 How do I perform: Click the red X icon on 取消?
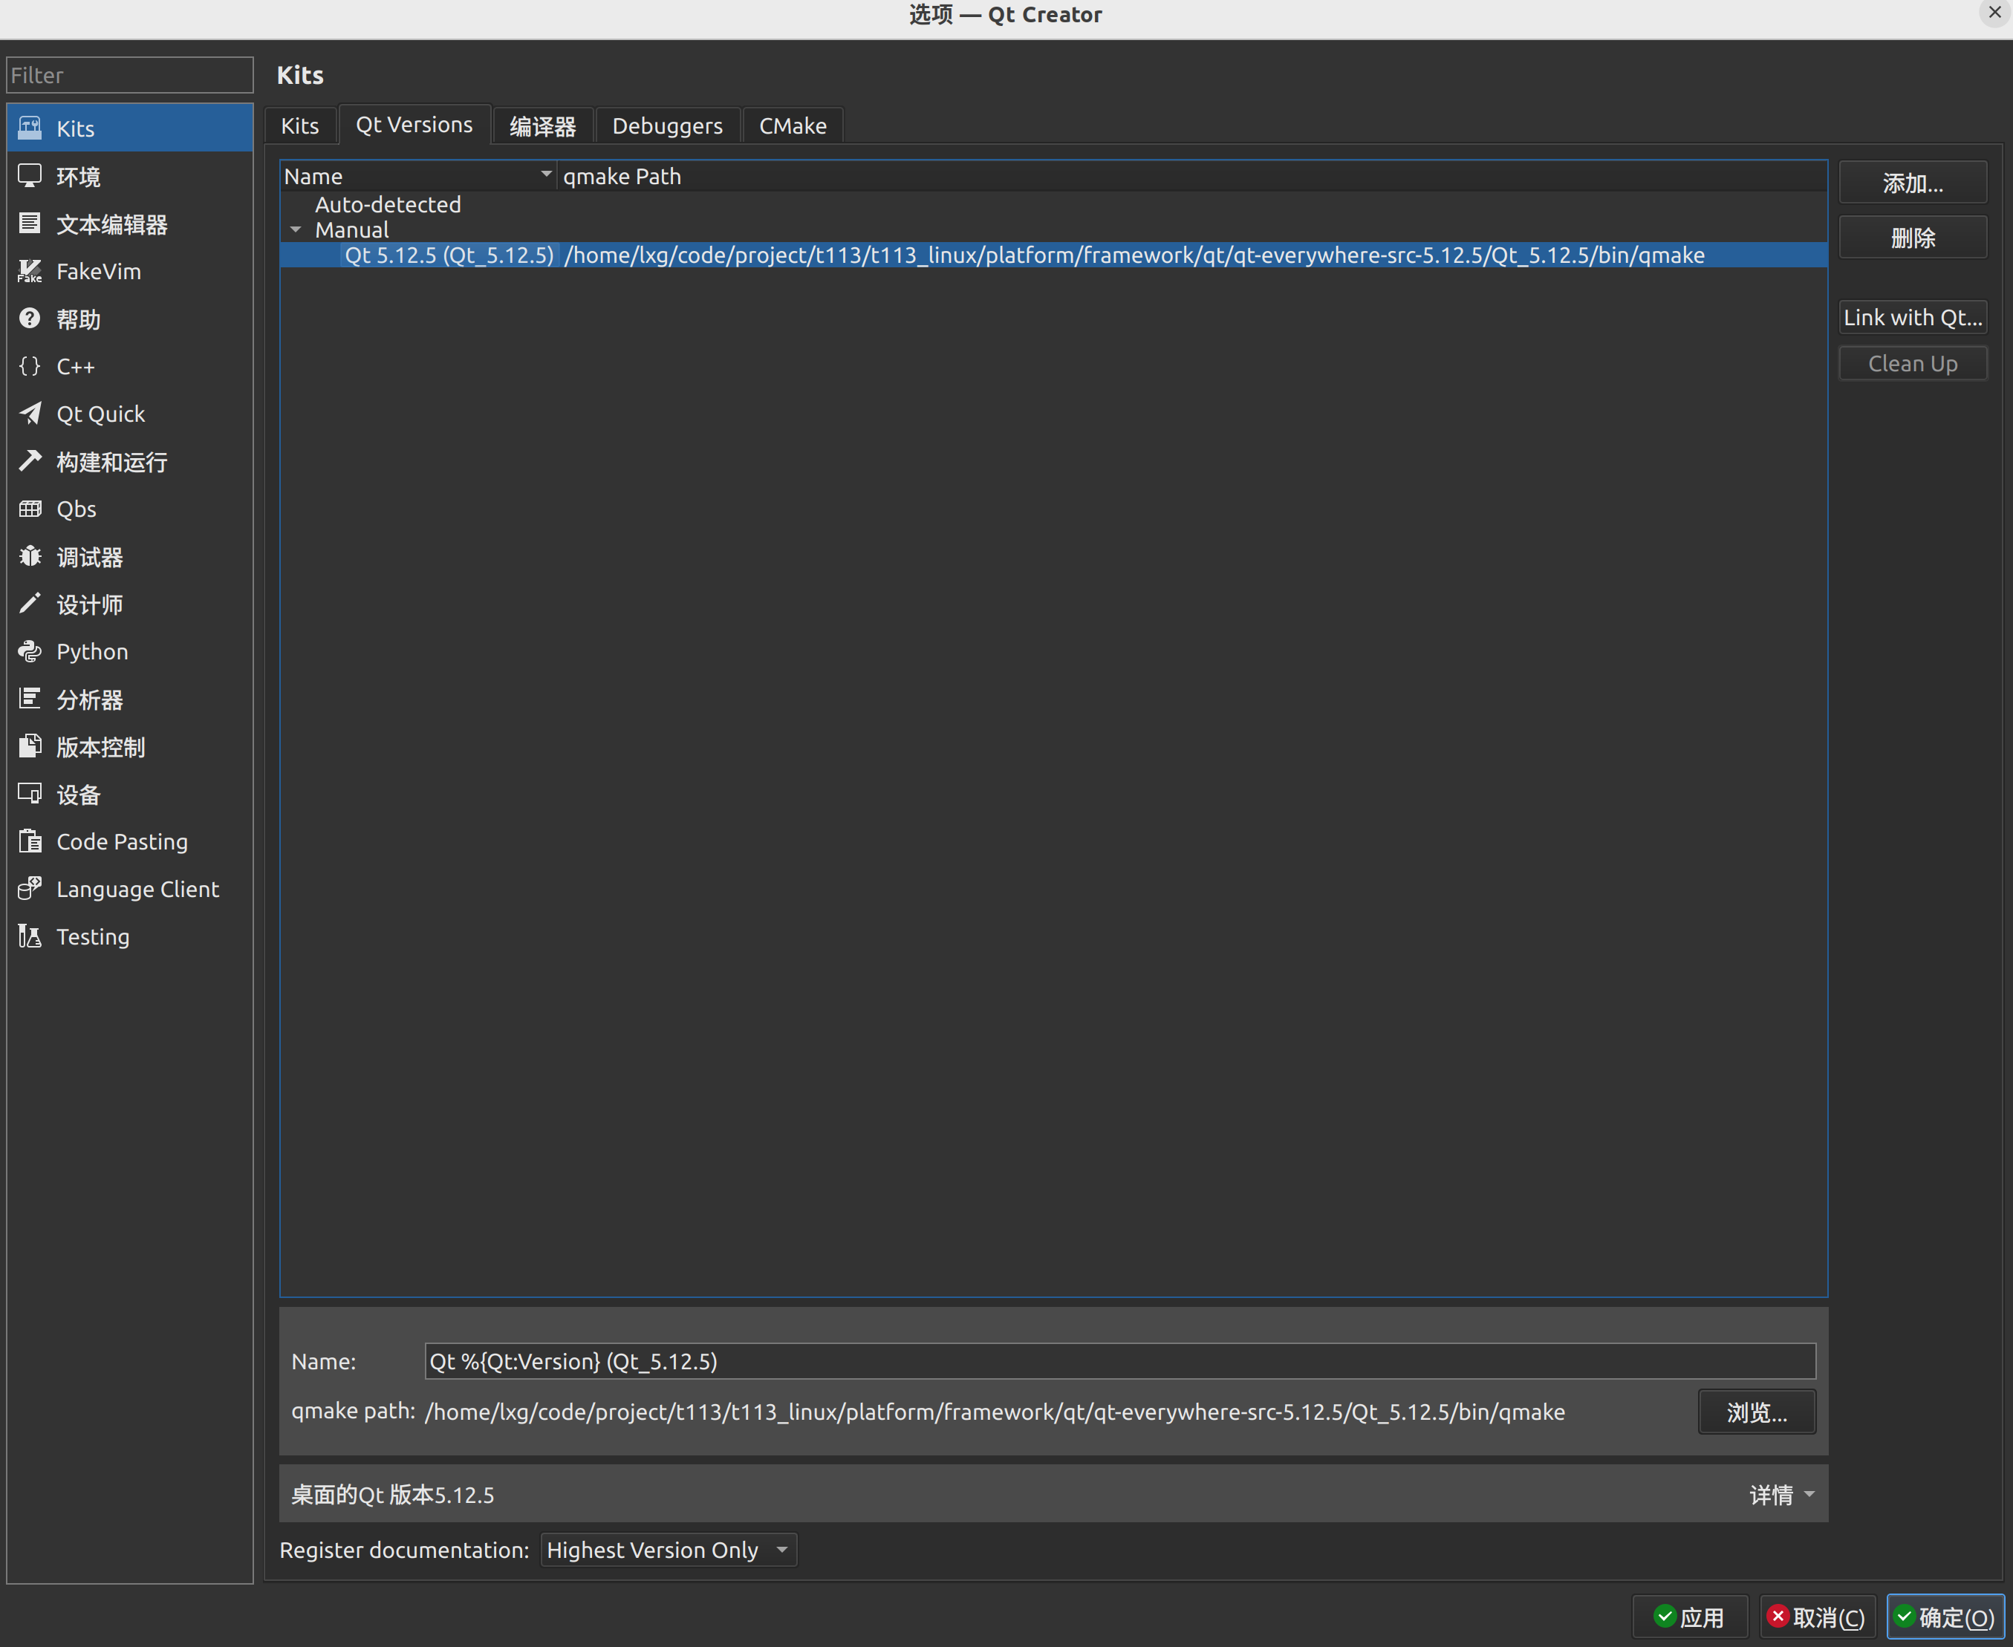click(x=1778, y=1616)
